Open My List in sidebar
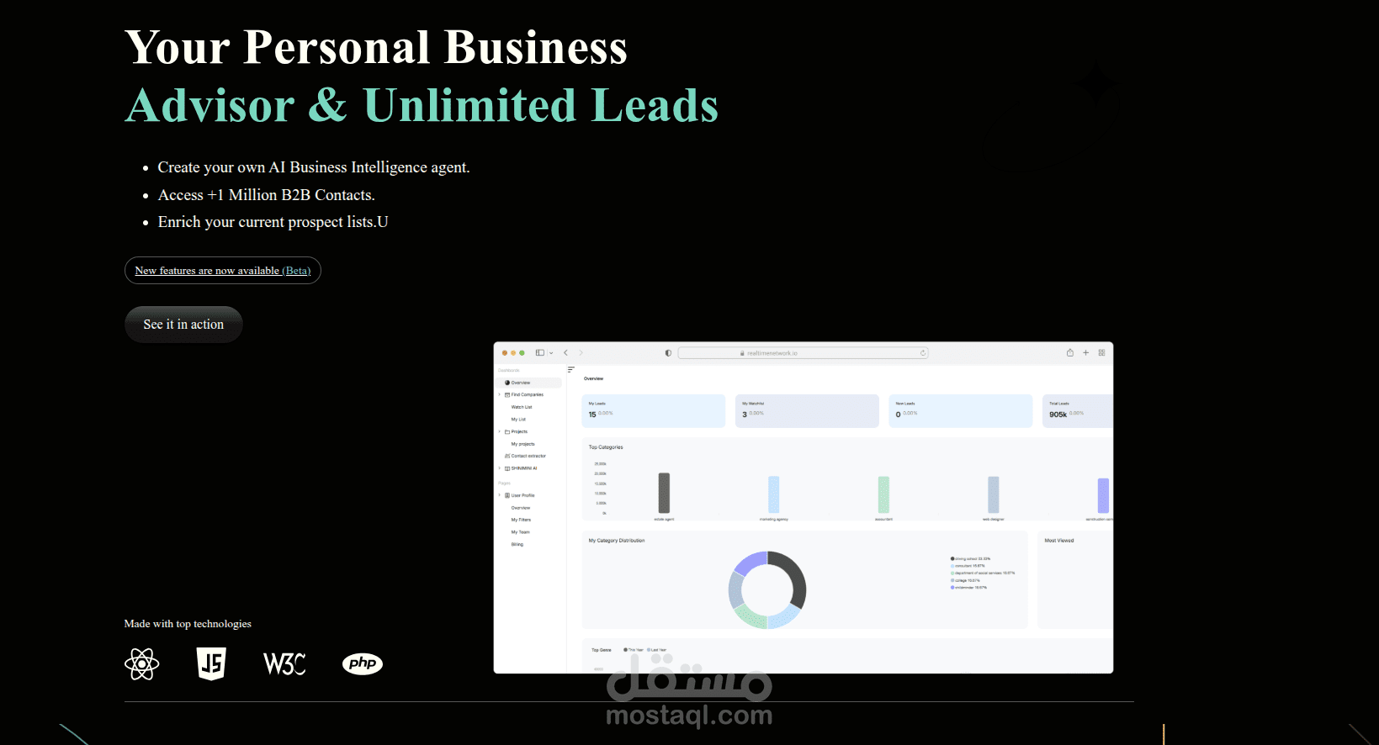The image size is (1379, 745). tap(518, 420)
